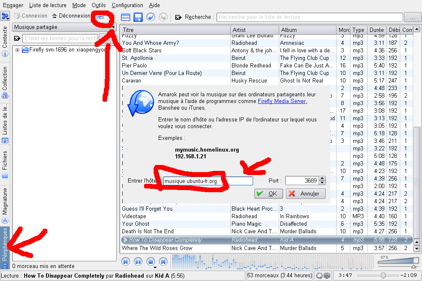Screen dimensions: 422x281
Task: Click the undo icon in playlist toolbar
Action: click(x=150, y=17)
